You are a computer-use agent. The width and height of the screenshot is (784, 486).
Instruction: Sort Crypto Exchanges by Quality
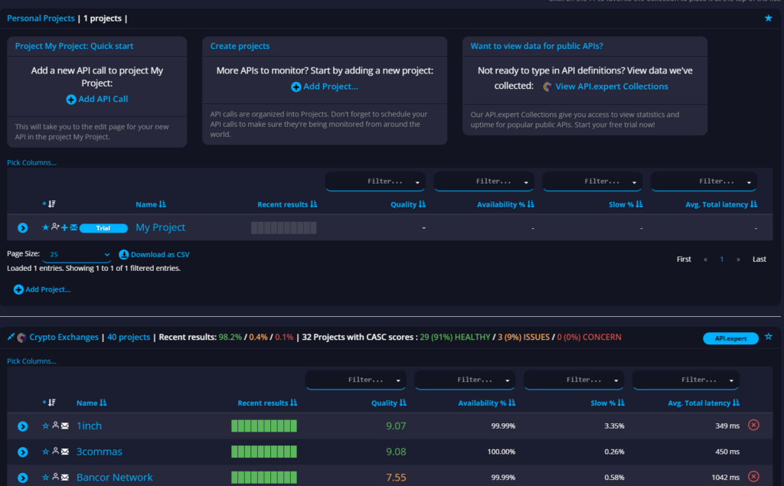coord(388,403)
